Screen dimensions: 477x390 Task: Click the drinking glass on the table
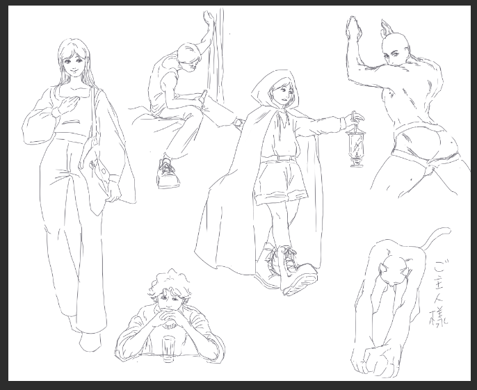click(x=168, y=348)
